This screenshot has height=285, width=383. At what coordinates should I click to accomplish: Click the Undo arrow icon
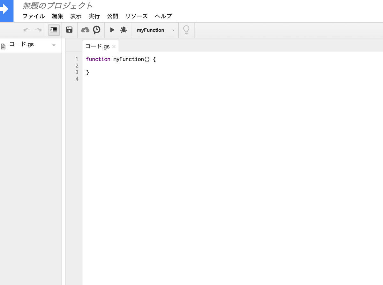[x=27, y=30]
